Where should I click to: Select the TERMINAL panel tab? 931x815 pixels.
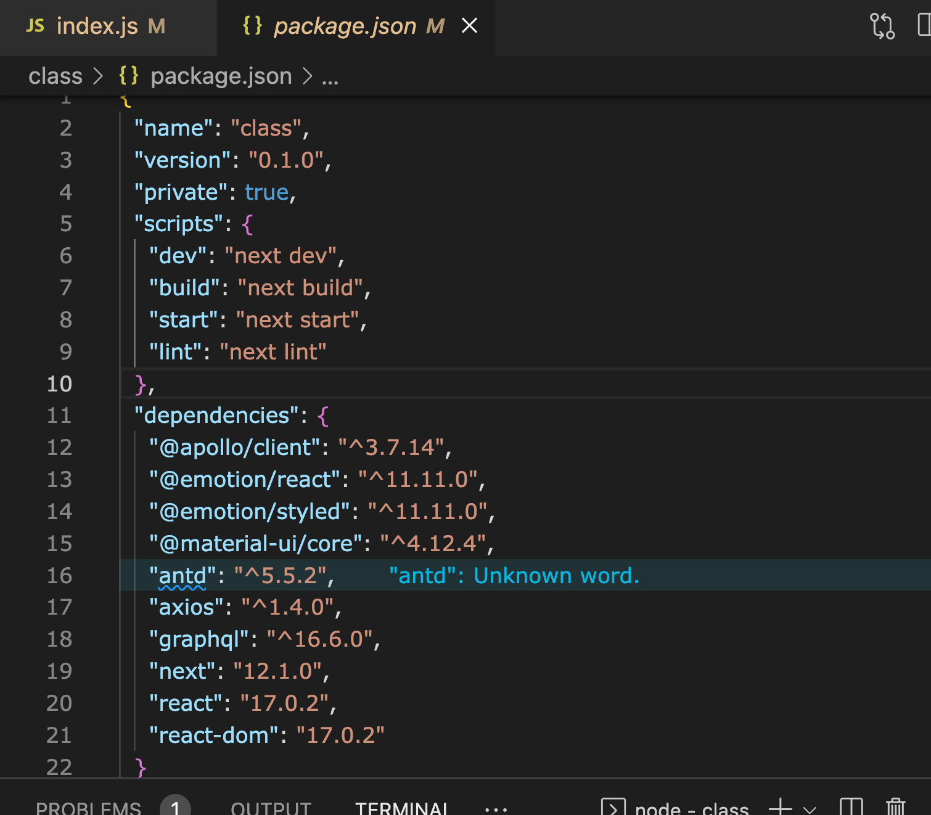401,808
